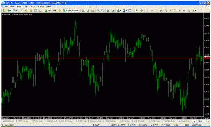Open the Tools menu
This screenshot has width=211, height=127.
coord(33,6)
